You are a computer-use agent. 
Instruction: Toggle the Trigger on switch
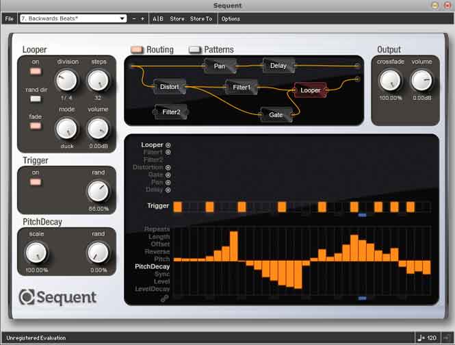[x=36, y=182]
